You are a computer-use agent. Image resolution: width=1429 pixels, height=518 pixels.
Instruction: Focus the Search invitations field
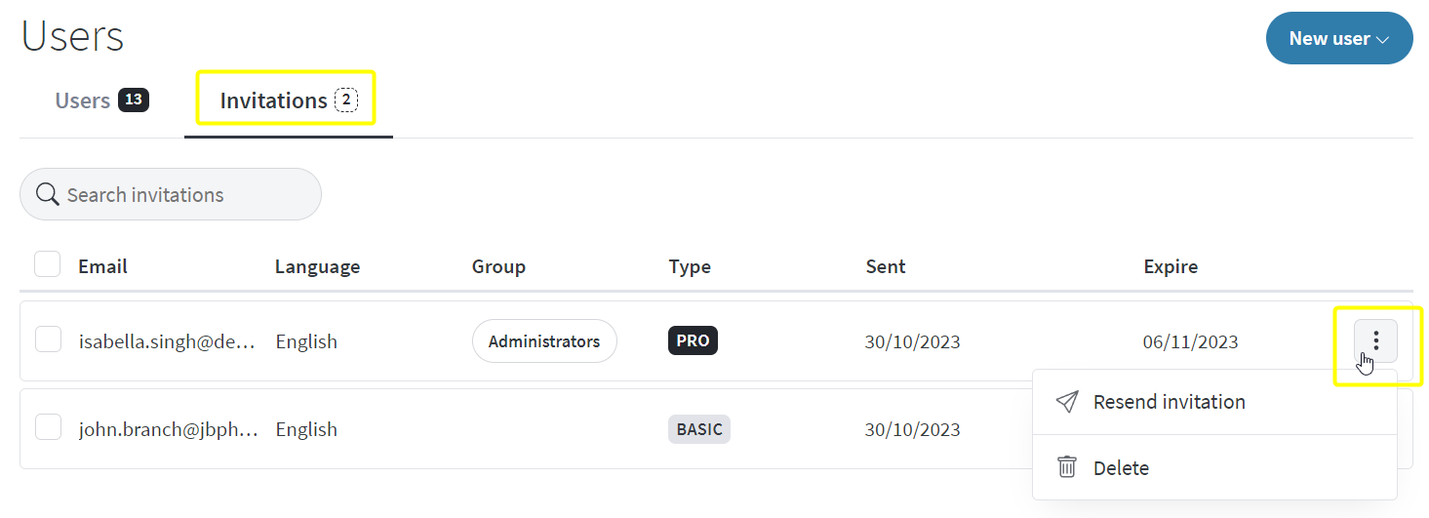click(x=171, y=194)
